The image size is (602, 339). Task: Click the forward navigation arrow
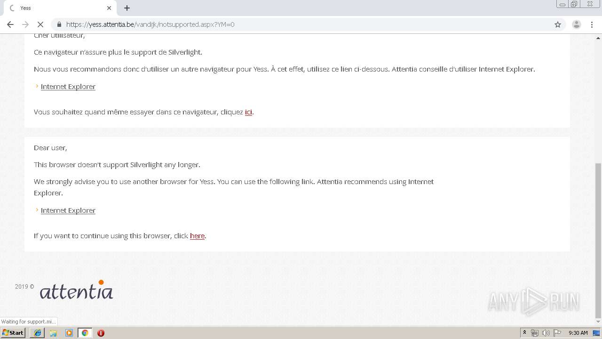tap(25, 24)
